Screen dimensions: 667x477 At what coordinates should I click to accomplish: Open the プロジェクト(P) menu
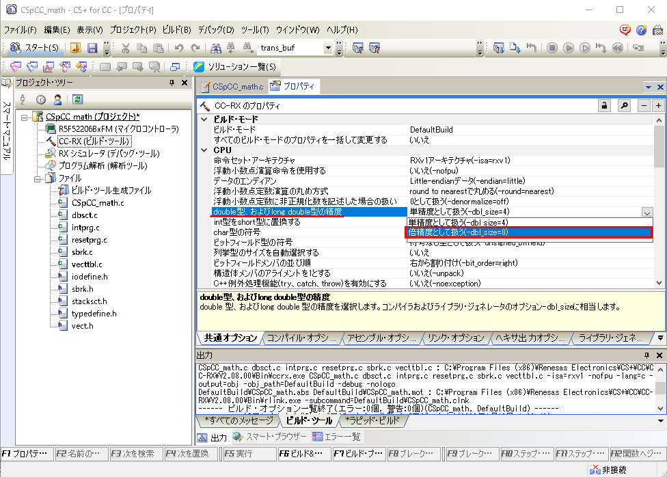[x=133, y=30]
